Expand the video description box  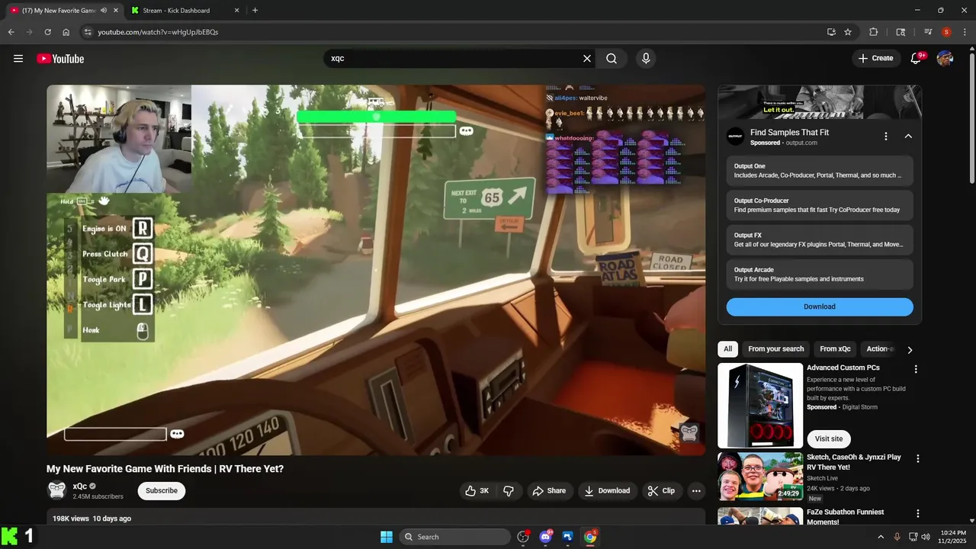376,518
